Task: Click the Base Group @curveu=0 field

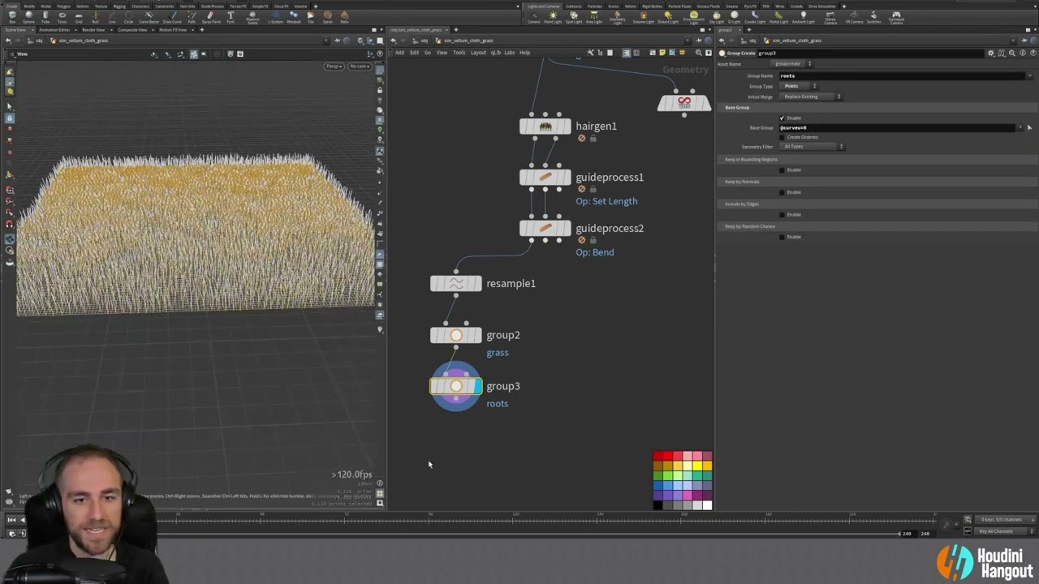Action: [x=897, y=127]
